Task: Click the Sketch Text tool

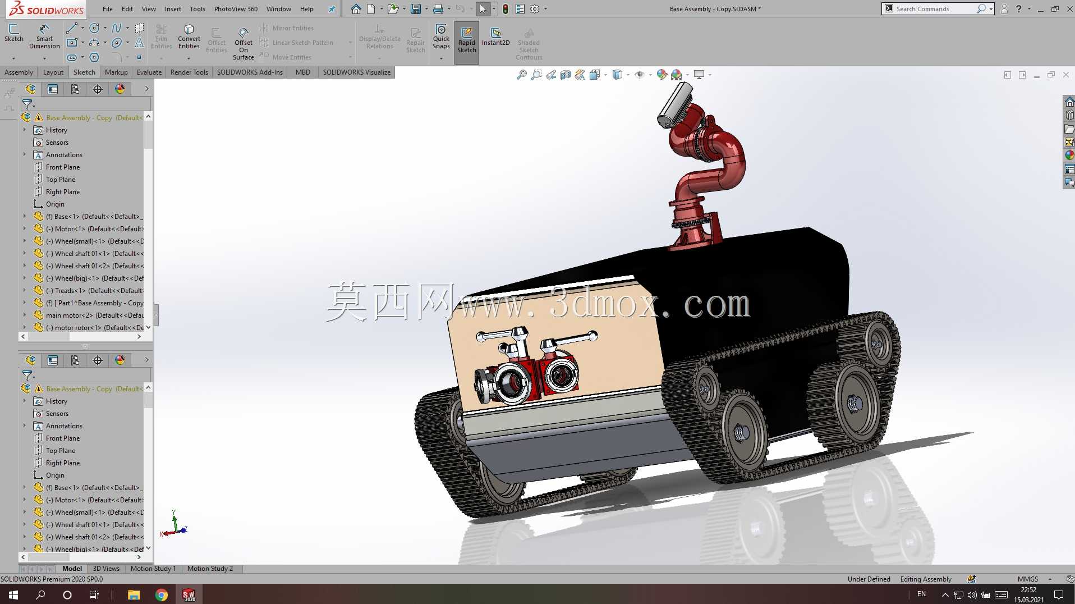Action: [139, 43]
